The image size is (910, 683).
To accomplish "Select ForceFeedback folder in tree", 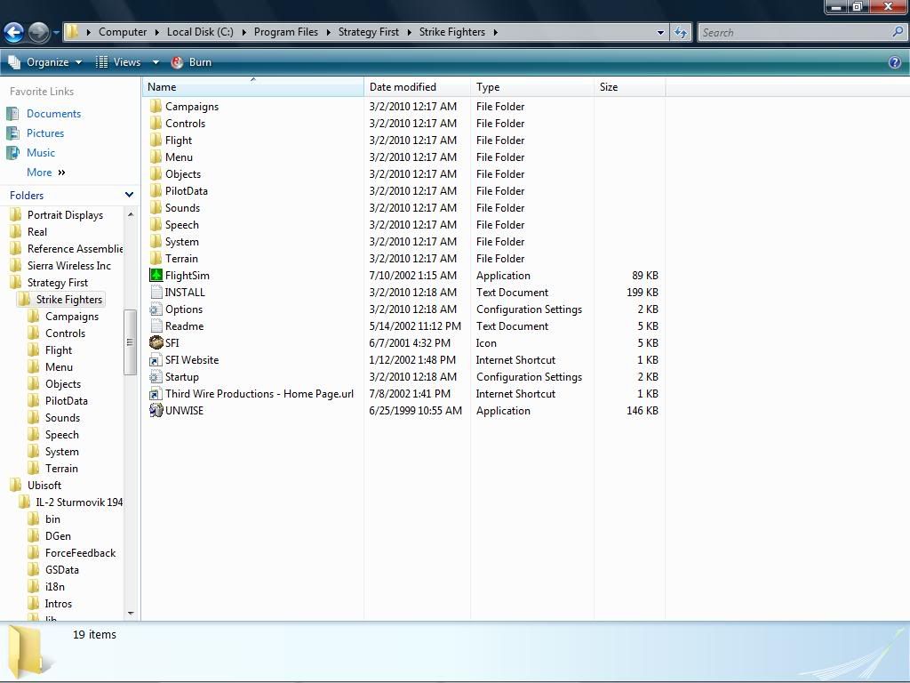I will (80, 553).
